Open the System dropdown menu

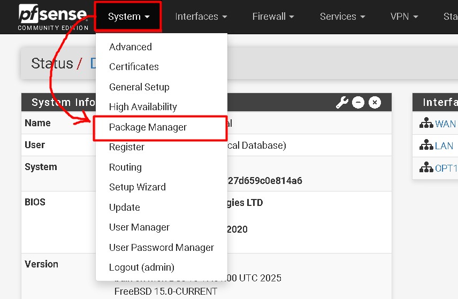[x=128, y=17]
